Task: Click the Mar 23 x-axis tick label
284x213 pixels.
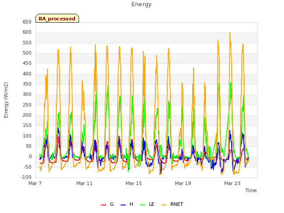Action: coord(232,183)
